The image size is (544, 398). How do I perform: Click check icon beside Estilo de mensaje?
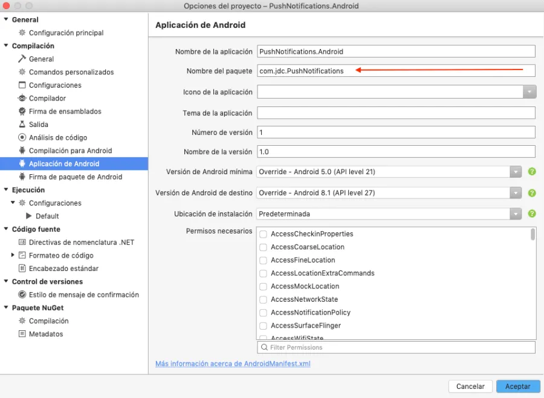coord(22,295)
